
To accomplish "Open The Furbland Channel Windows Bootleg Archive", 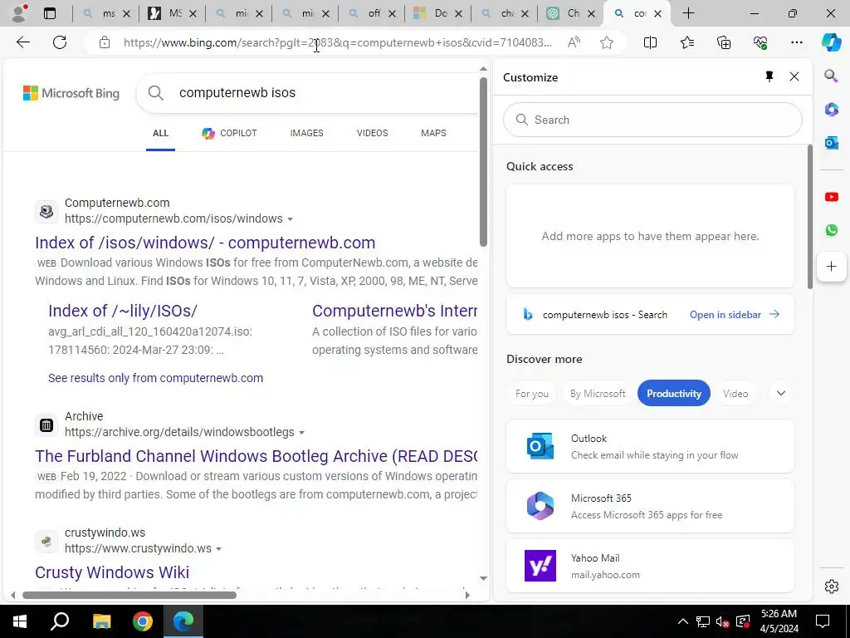I will coord(256,456).
